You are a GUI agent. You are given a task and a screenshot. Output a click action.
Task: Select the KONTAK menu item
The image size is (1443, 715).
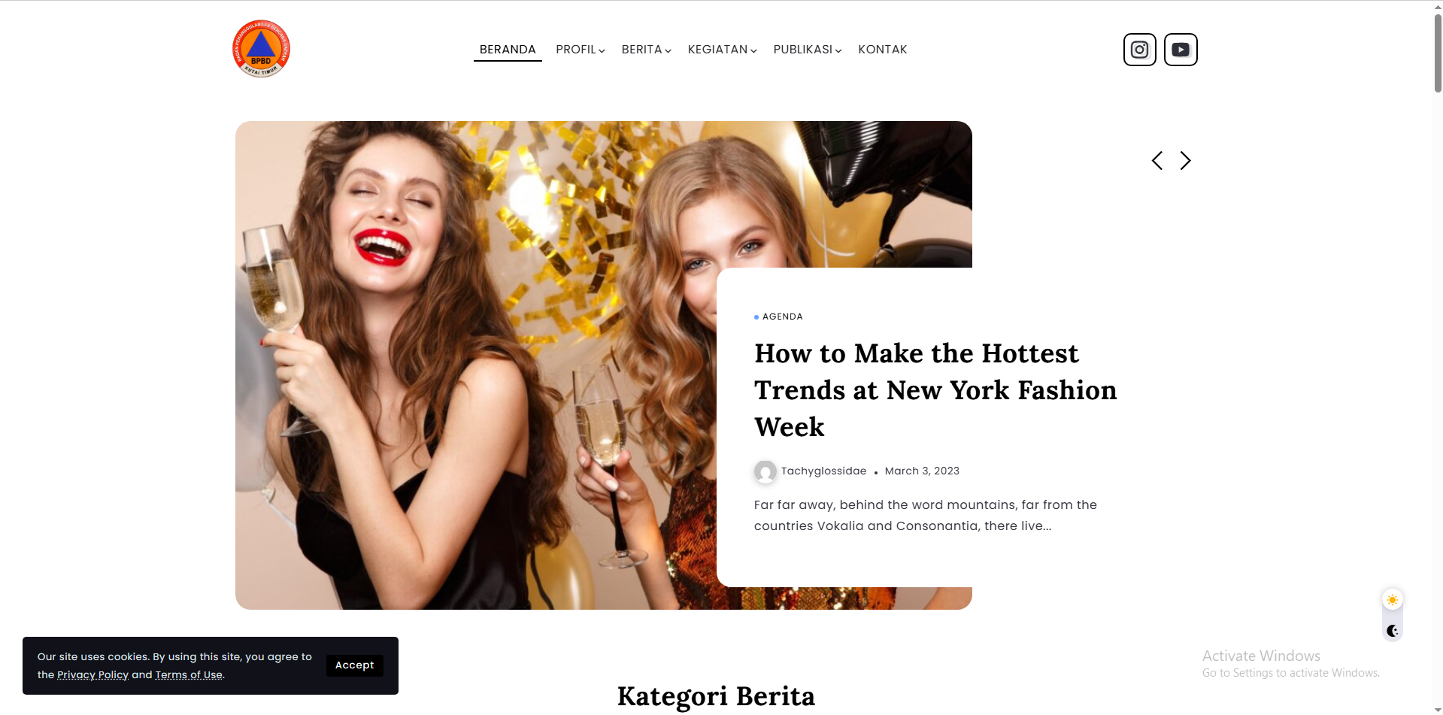pyautogui.click(x=883, y=50)
